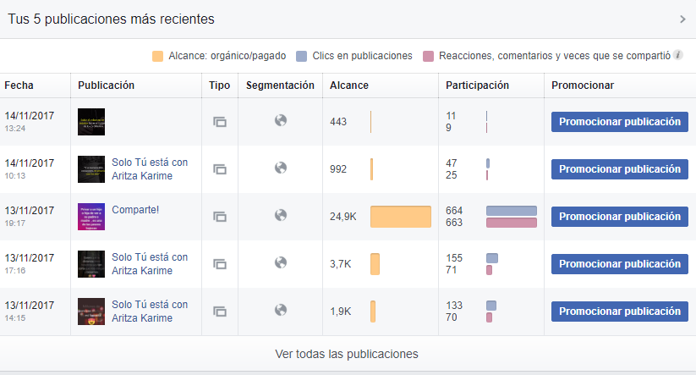Click the 24,9K reach orange bar
The height and width of the screenshot is (375, 696).
(401, 217)
